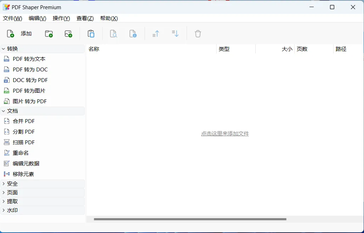Collapse the 转换 section
364x233 pixels.
pos(4,49)
